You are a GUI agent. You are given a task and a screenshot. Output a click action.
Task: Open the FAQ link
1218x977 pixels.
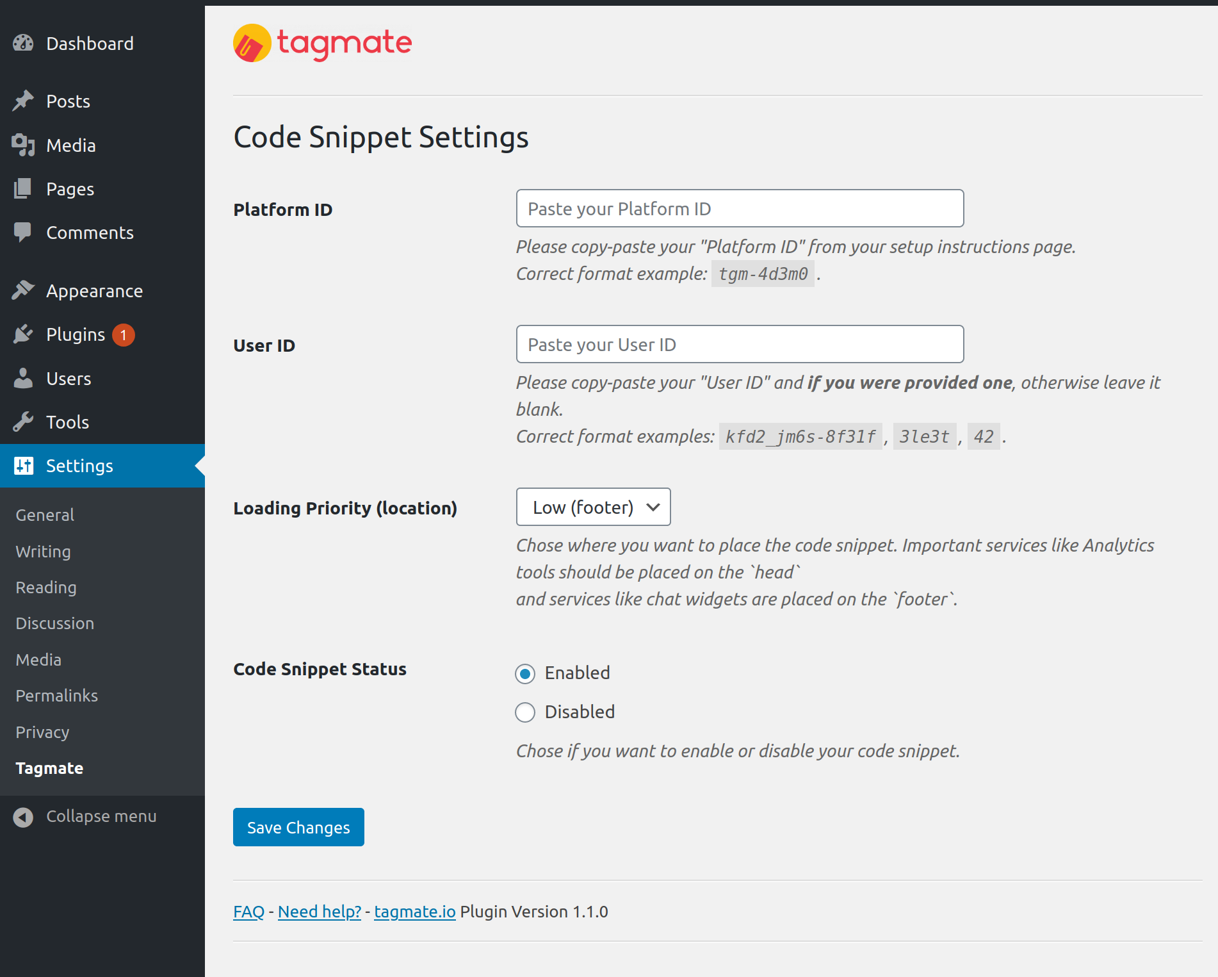(x=248, y=912)
